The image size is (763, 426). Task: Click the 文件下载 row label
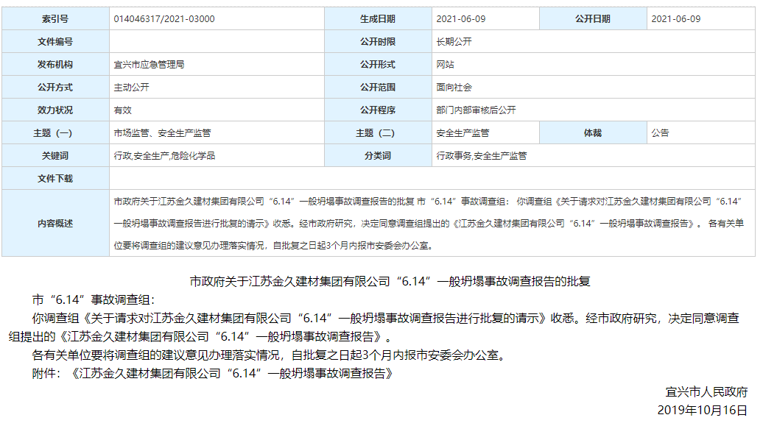point(55,179)
